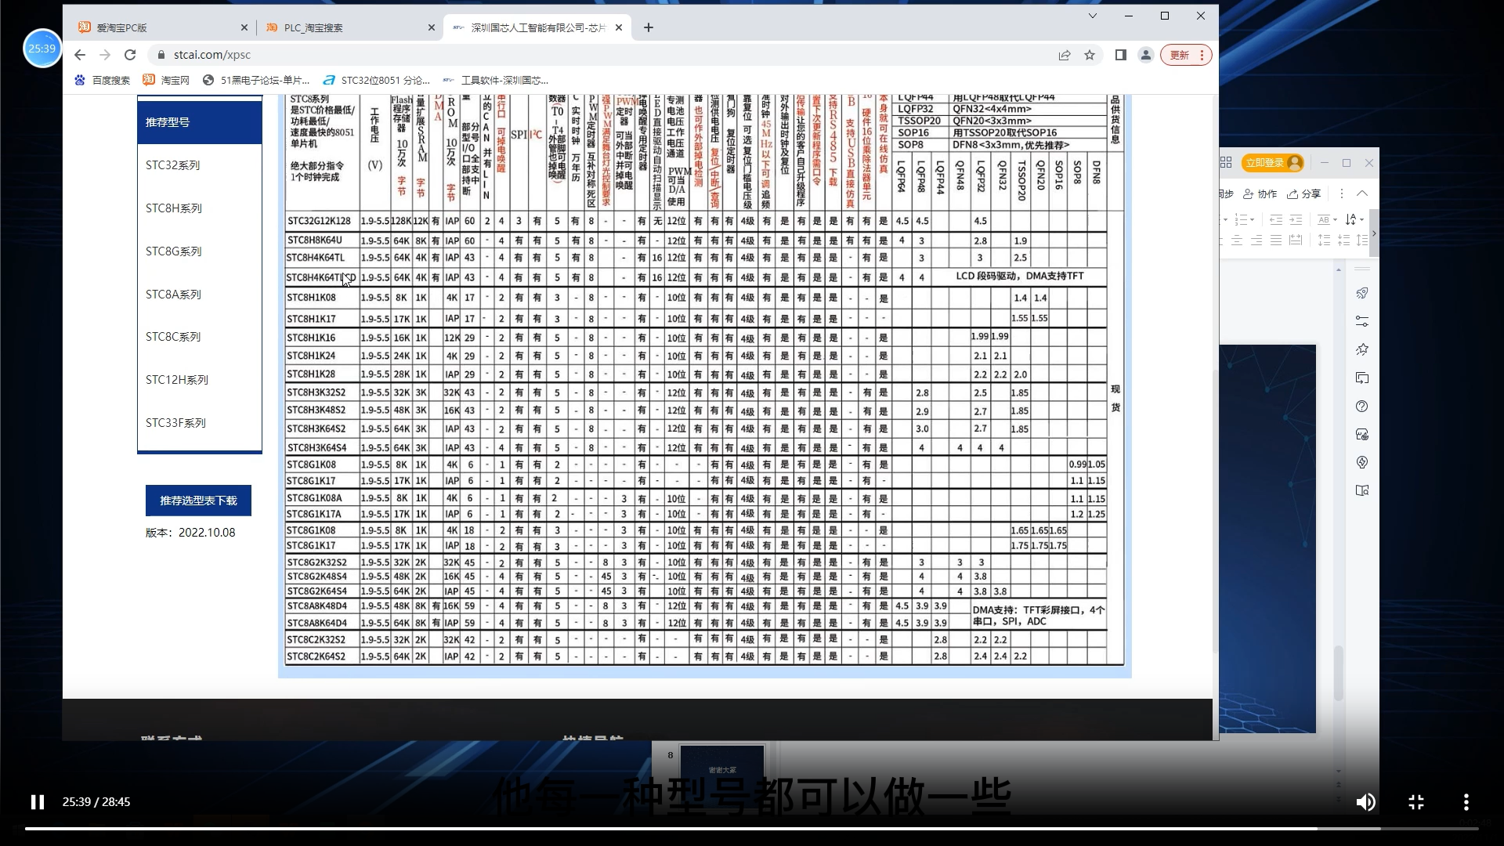Open video player more options menu
Screen dimensions: 1504x846
click(x=1466, y=802)
